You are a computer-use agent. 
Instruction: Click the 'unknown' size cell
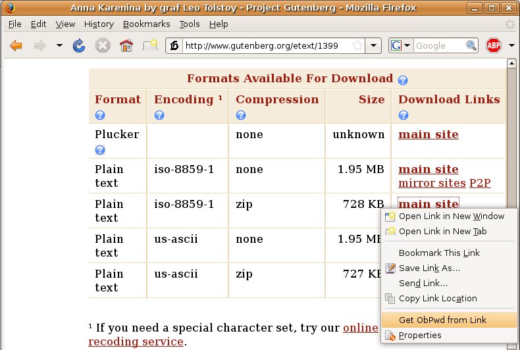coord(359,134)
